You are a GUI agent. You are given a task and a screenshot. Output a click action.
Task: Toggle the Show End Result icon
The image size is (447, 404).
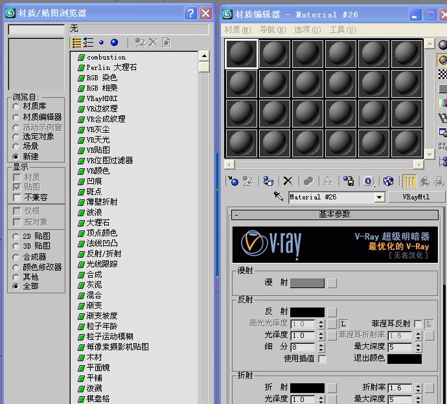click(x=409, y=181)
